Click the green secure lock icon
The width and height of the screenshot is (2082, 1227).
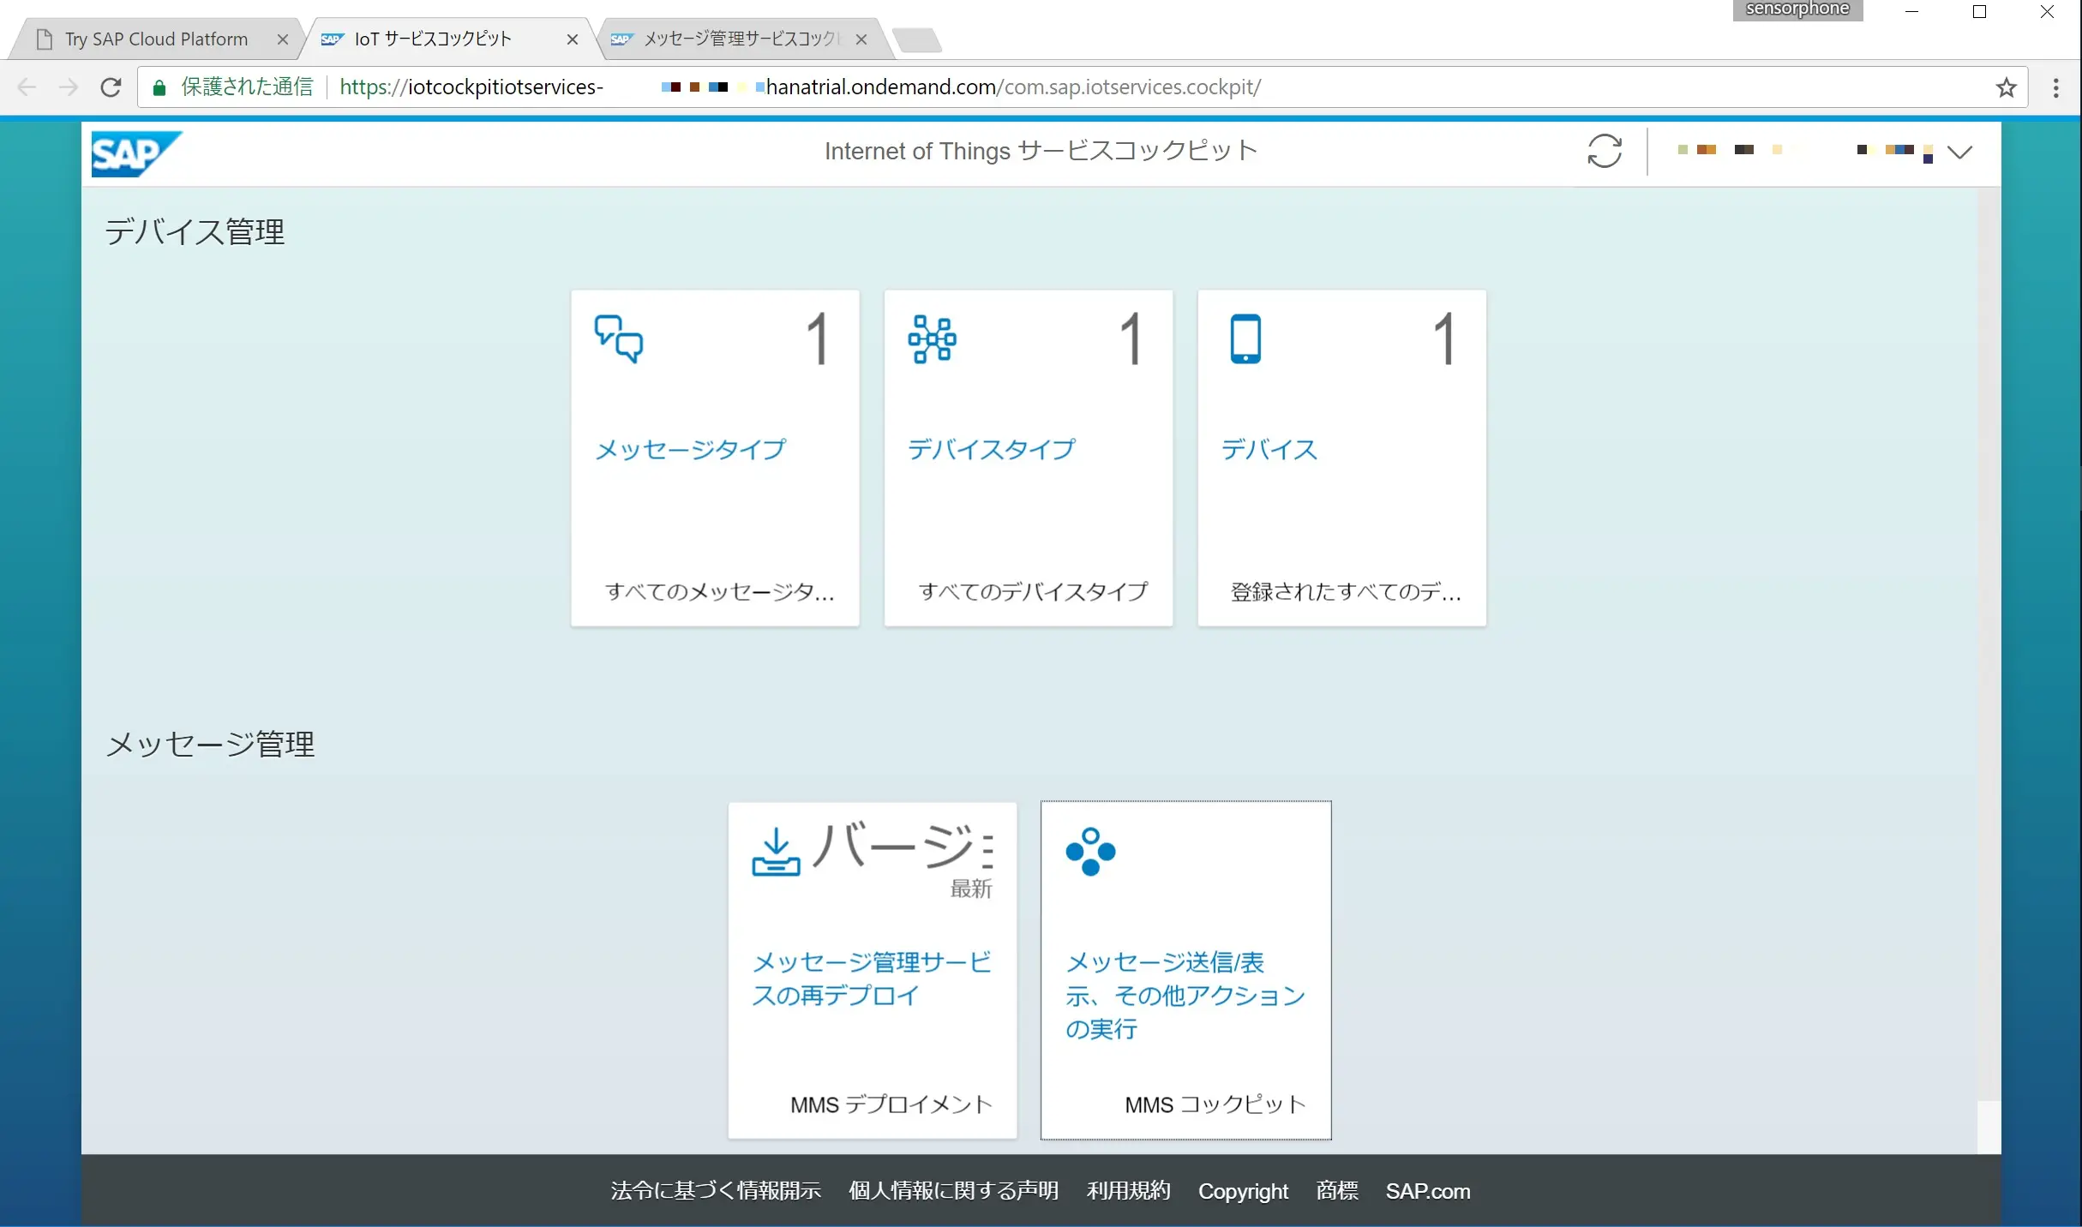[x=159, y=87]
